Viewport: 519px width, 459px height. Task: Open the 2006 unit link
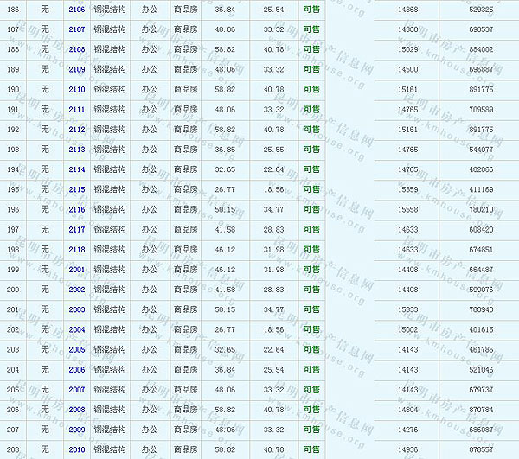77,370
